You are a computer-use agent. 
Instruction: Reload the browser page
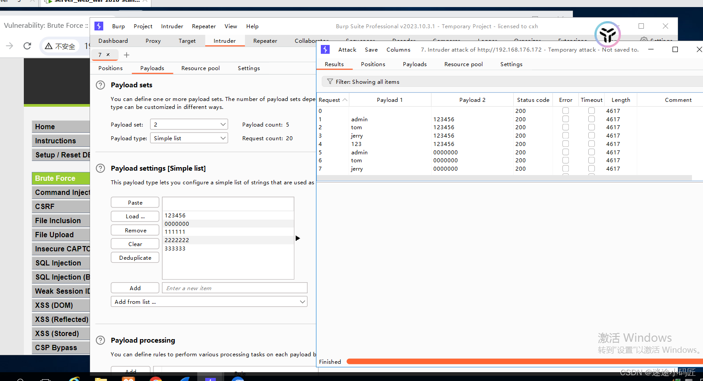[27, 46]
